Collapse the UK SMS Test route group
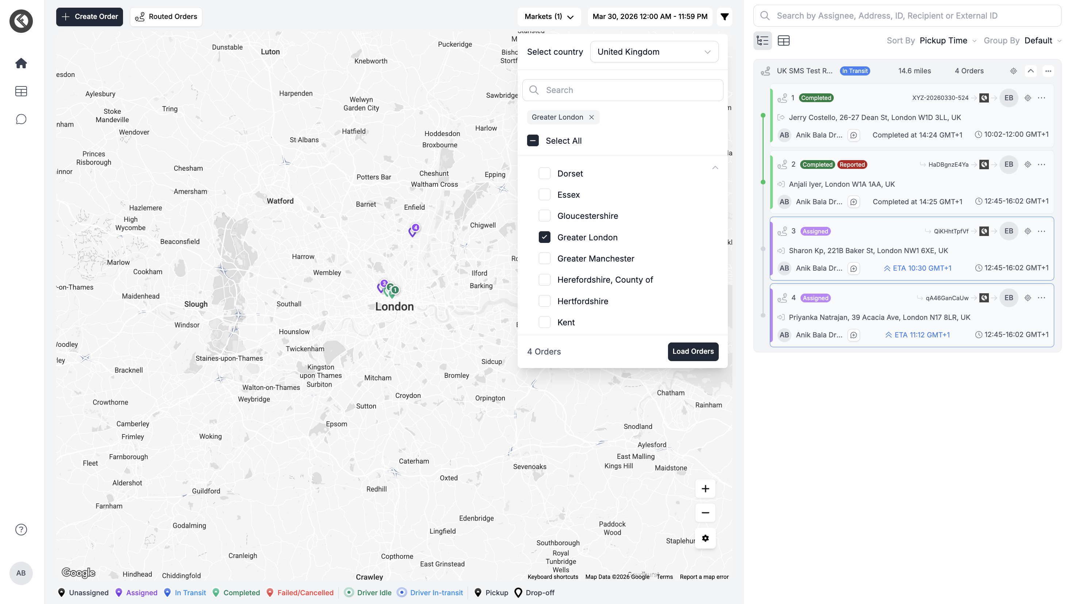The height and width of the screenshot is (604, 1071). point(1031,71)
